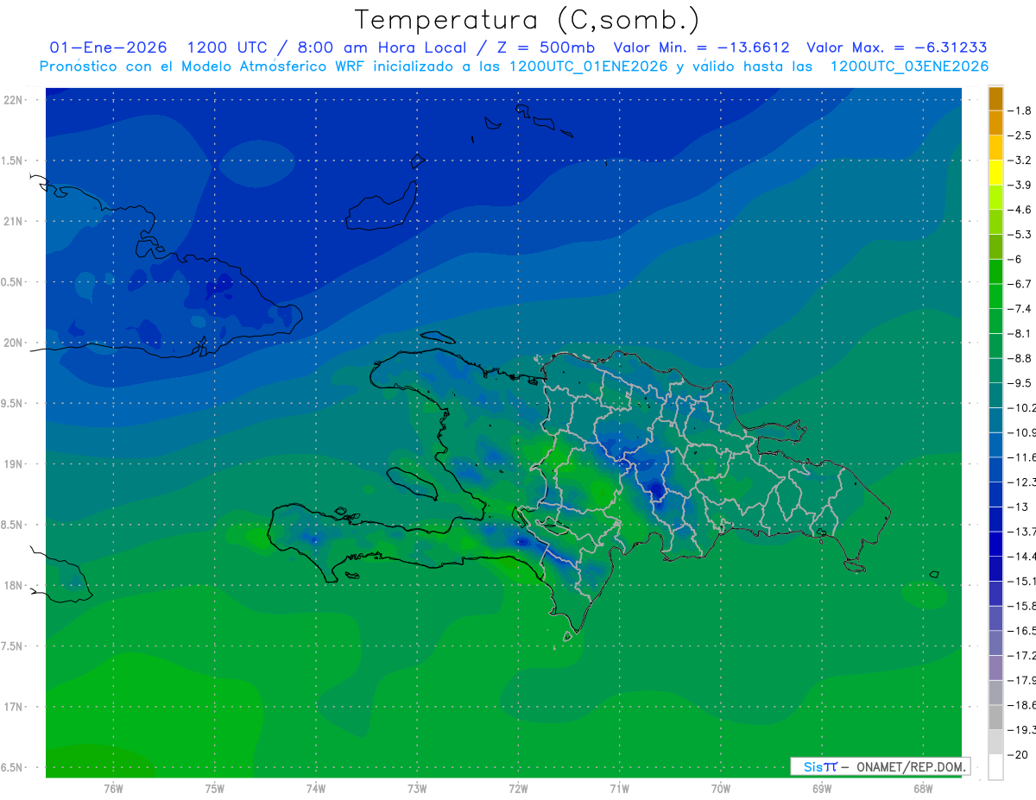
Task: Click the dark orange top swatch of the colorbar
Action: [995, 98]
